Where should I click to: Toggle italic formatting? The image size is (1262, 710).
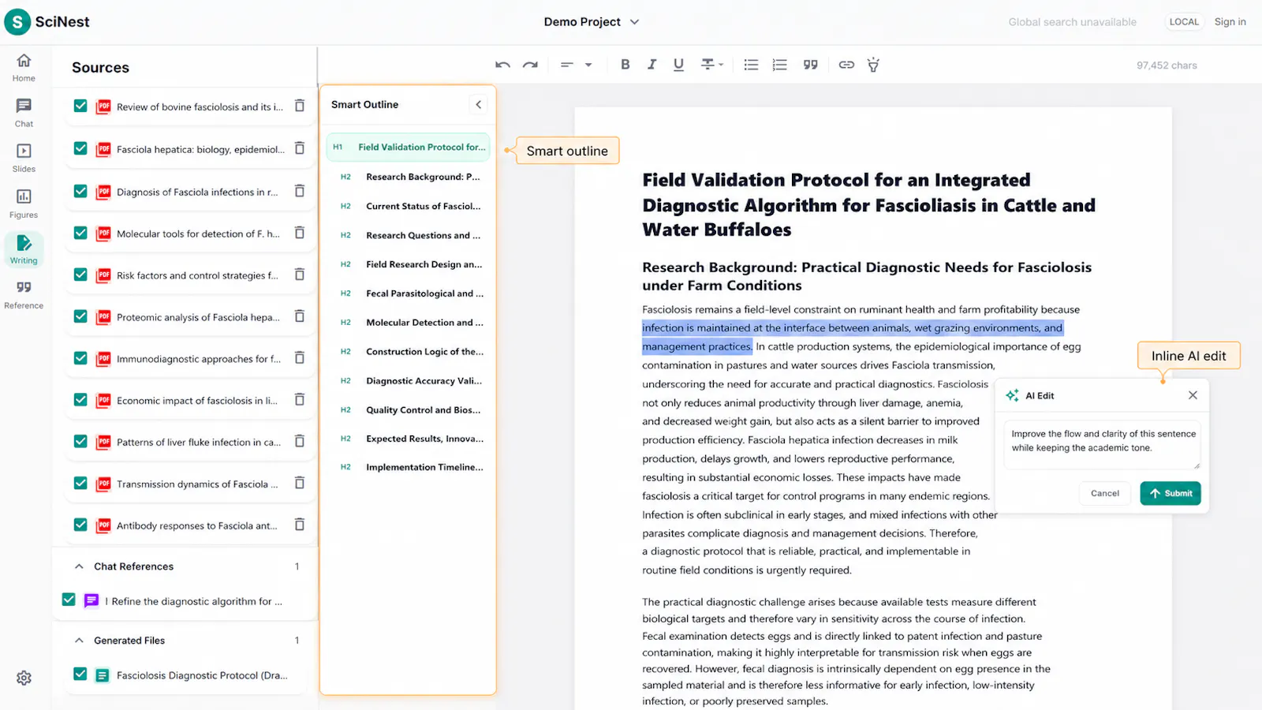[652, 65]
